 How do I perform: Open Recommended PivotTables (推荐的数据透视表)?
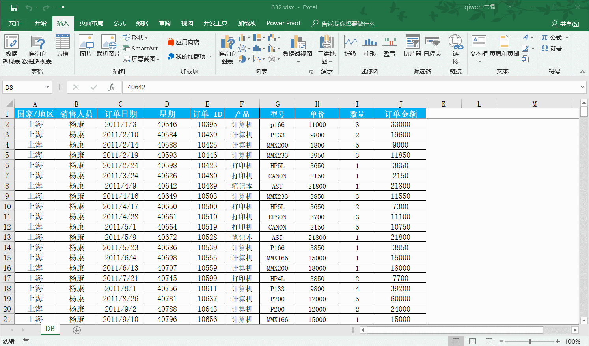pos(37,49)
